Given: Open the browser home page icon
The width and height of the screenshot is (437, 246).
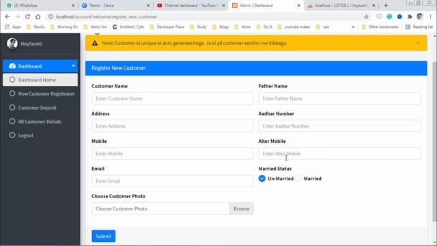Looking at the screenshot, I should [x=38, y=16].
